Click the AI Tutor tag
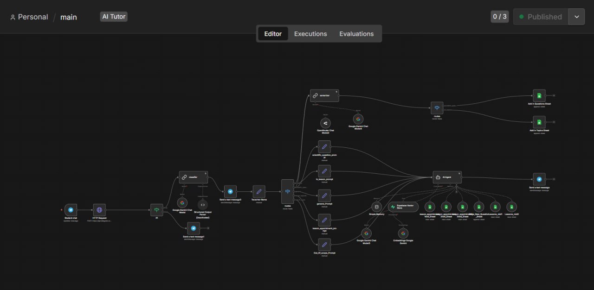 (x=114, y=17)
